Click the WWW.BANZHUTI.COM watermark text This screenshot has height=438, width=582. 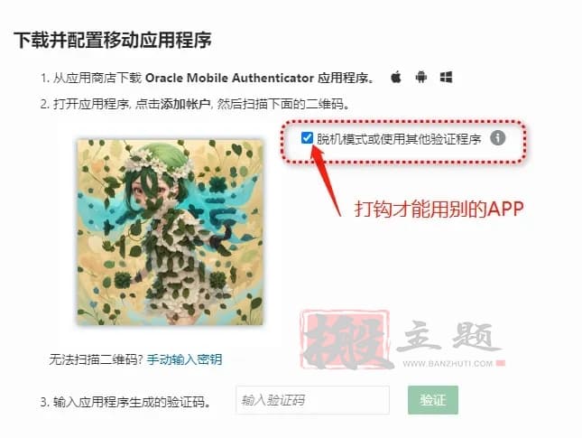[x=448, y=363]
